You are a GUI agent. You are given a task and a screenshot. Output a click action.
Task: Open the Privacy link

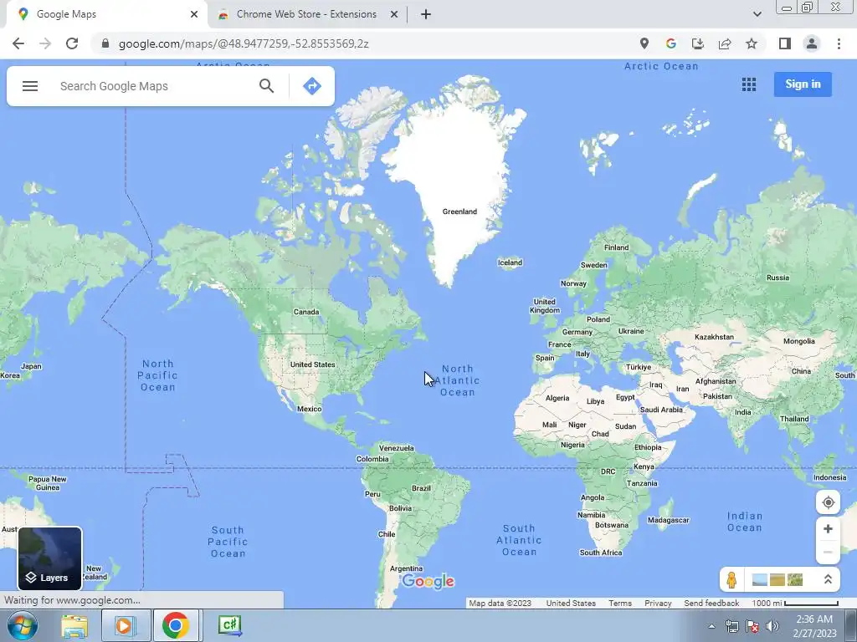pos(658,604)
